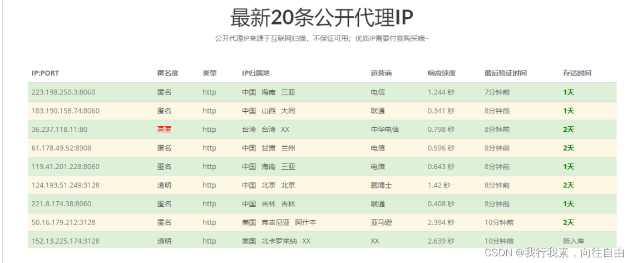
Task: Click the 鹏博士 carrier cell
Action: pos(381,185)
